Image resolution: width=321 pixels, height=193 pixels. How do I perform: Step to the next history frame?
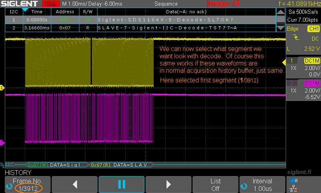(x=169, y=185)
